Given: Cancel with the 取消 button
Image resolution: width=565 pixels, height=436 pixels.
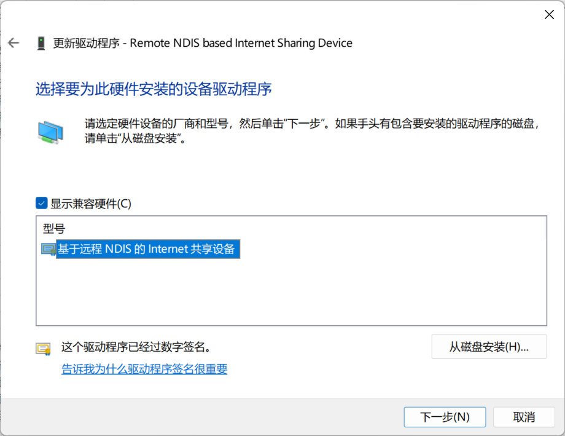Looking at the screenshot, I should [x=524, y=417].
